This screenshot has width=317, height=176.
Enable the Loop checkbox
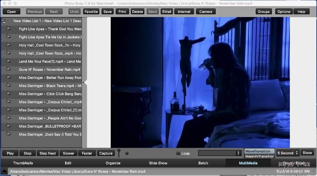[x=178, y=153]
